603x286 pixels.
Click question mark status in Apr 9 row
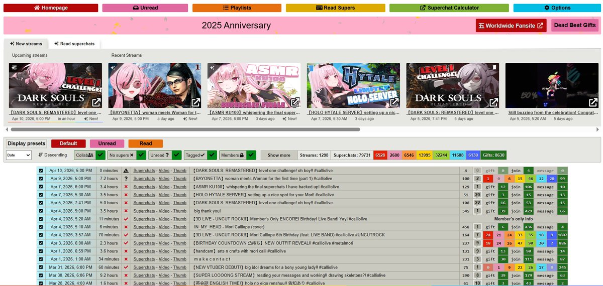126,179
